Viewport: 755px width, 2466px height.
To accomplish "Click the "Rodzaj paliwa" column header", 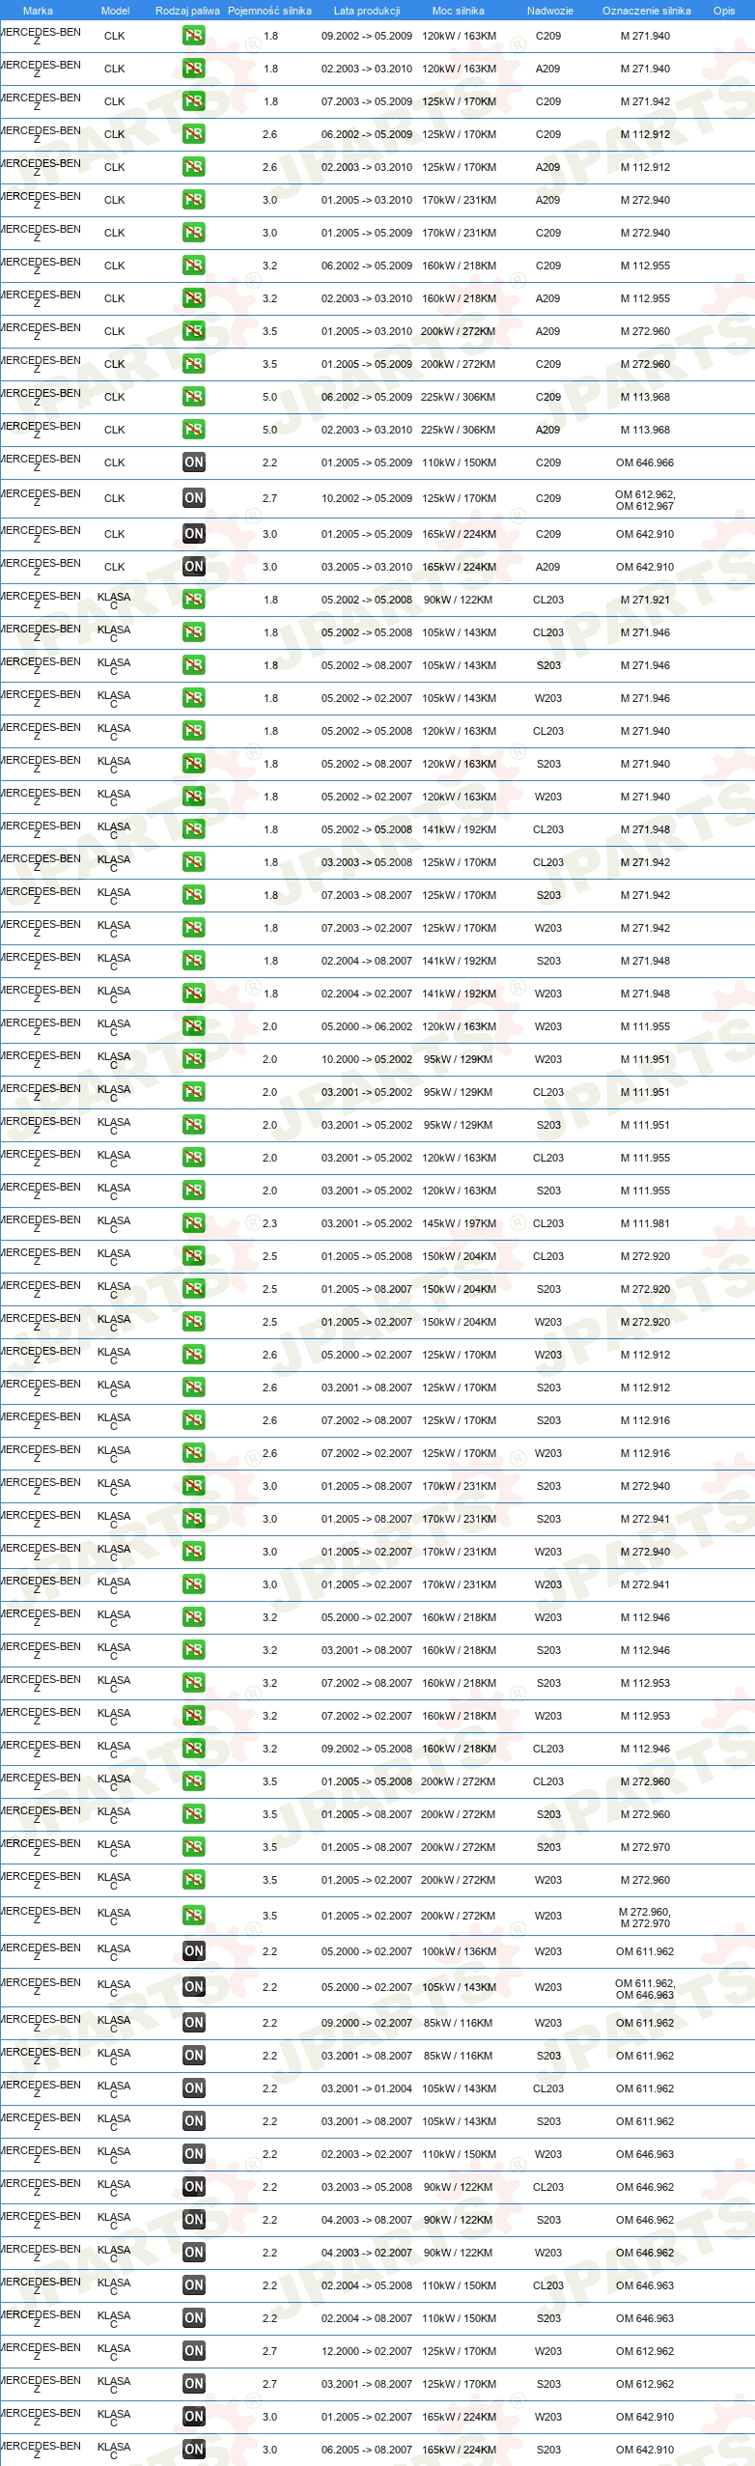I will (x=187, y=11).
